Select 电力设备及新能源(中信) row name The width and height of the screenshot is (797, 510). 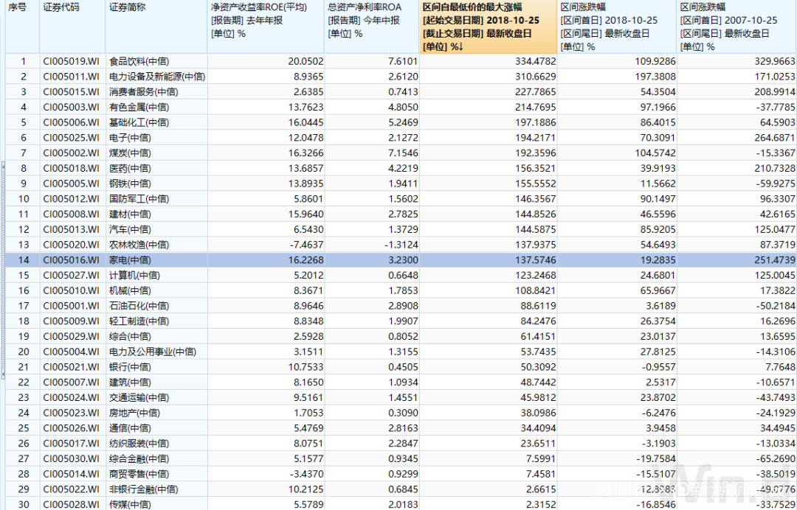click(157, 77)
